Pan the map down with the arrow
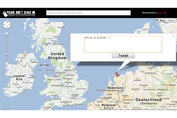This screenshot has width=177, height=118. [x=7, y=27]
